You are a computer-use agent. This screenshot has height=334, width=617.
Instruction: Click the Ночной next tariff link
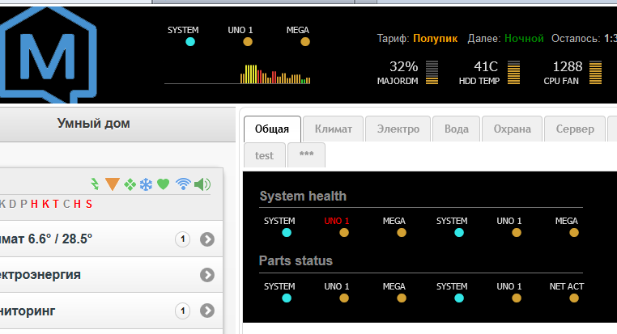pos(524,38)
